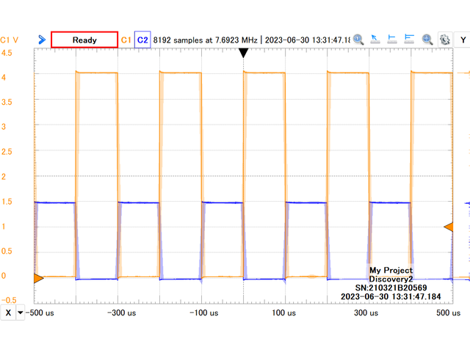Select the double-cursor measure icon

[409, 40]
